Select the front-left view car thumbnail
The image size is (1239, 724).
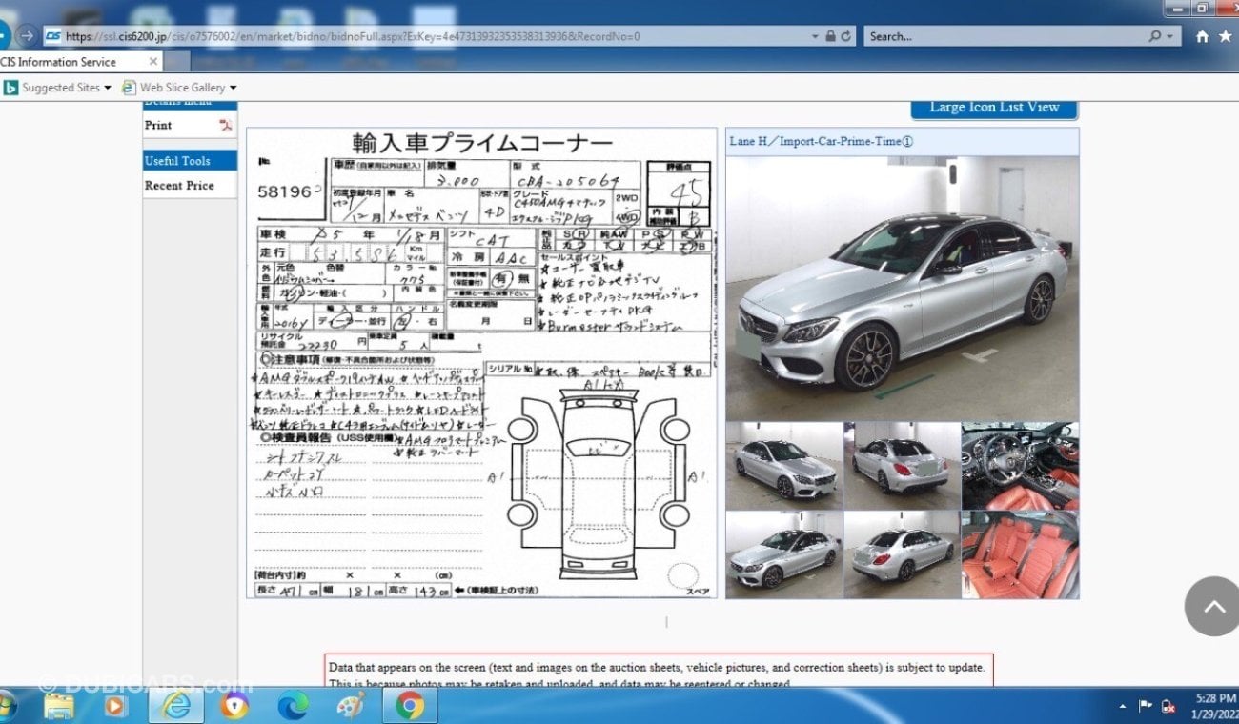pyautogui.click(x=784, y=466)
